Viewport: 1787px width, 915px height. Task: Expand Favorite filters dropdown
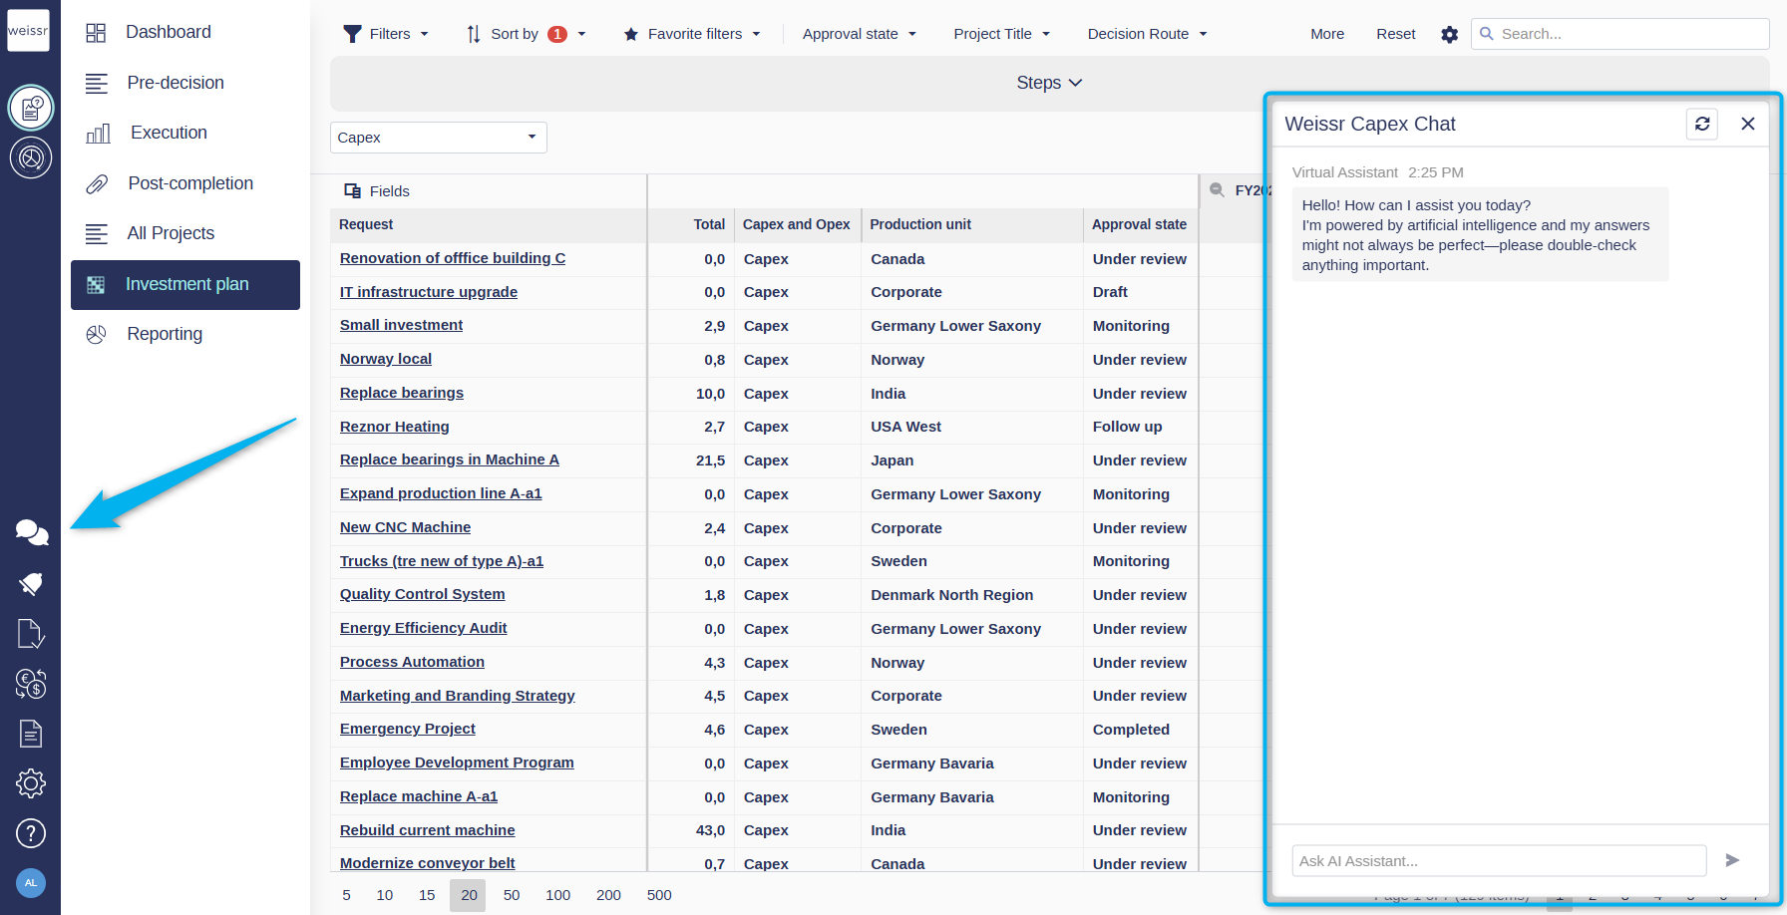pos(692,34)
